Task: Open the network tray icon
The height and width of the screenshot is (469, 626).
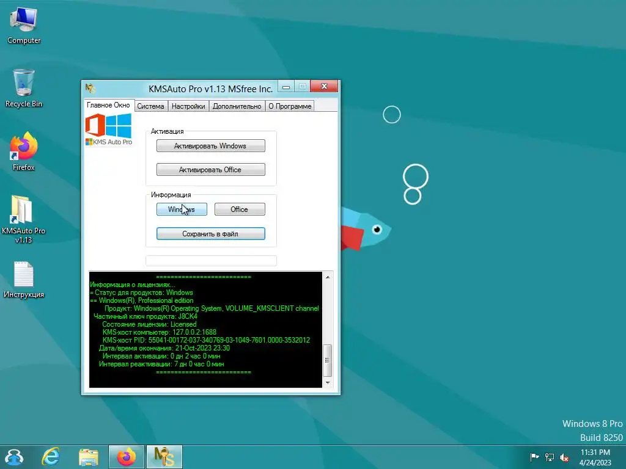Action: pos(550,457)
